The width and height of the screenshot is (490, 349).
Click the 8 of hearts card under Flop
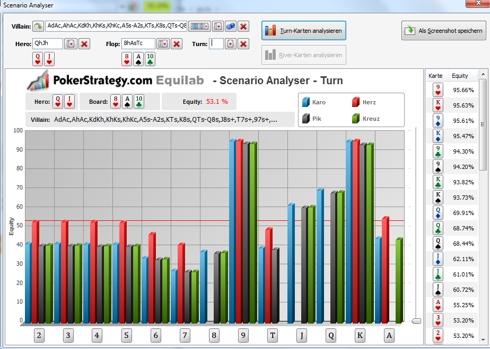127,59
